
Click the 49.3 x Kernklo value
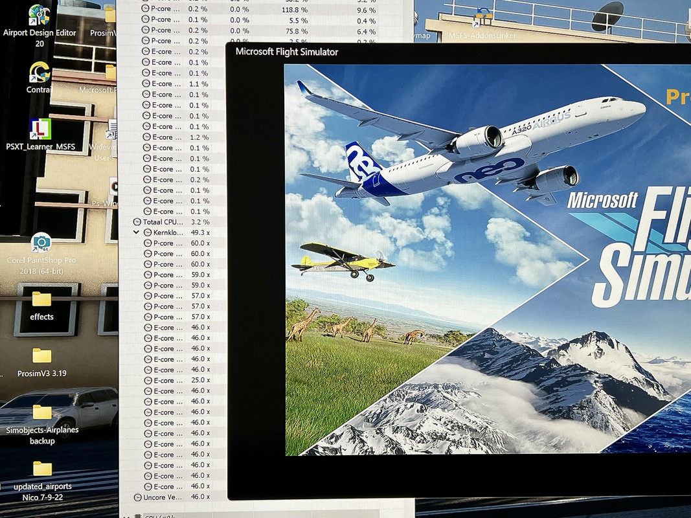[x=200, y=232]
